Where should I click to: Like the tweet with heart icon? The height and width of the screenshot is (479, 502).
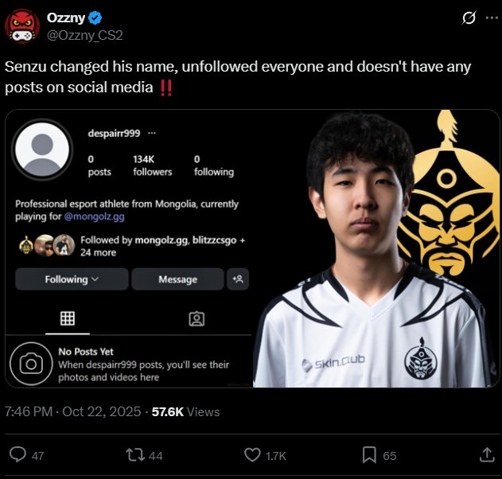[x=253, y=455]
